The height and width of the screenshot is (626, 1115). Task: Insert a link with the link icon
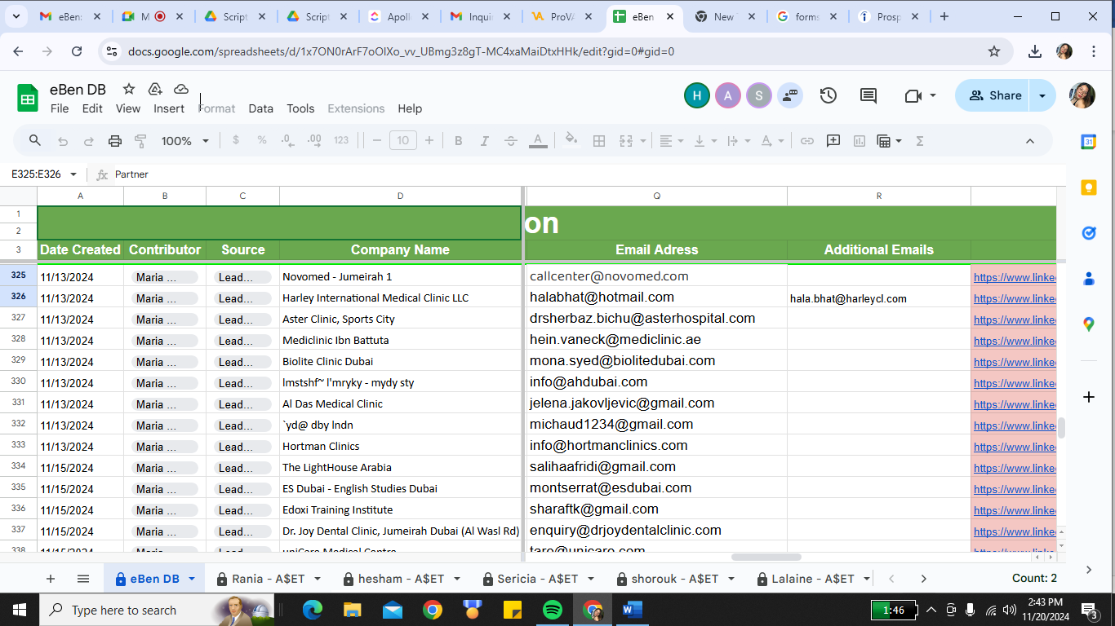click(807, 141)
